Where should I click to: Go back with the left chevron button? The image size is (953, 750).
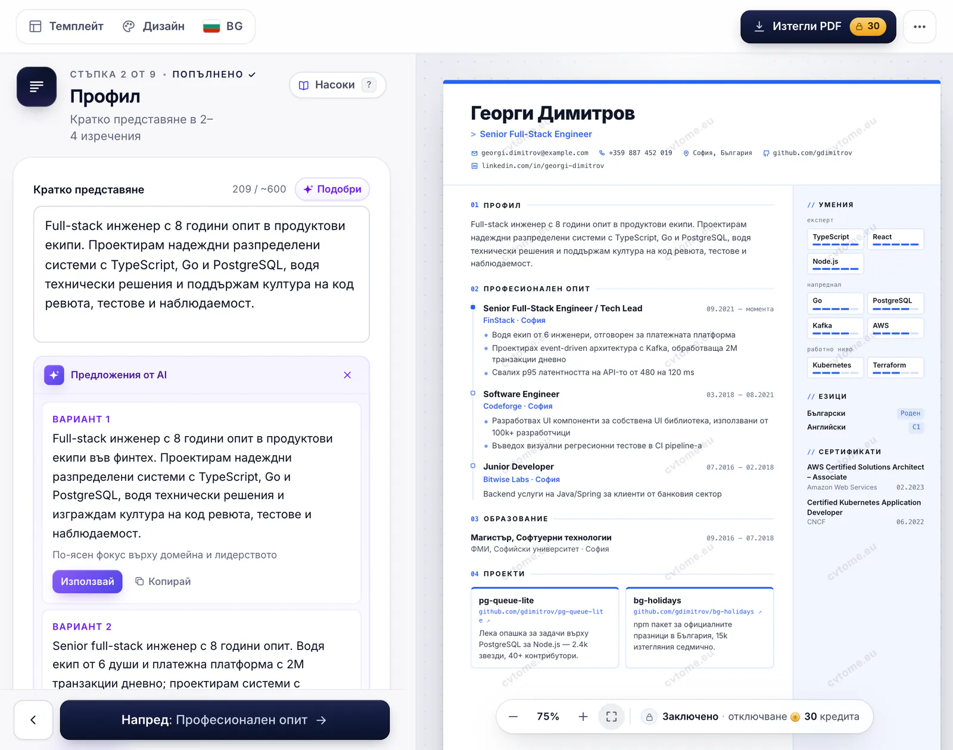[x=33, y=720]
